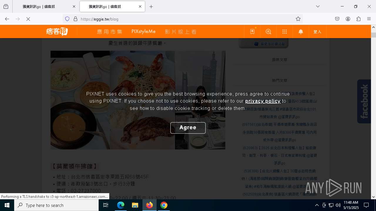View site security padlock info
Viewport: 376px width, 211px height.
[x=75, y=19]
